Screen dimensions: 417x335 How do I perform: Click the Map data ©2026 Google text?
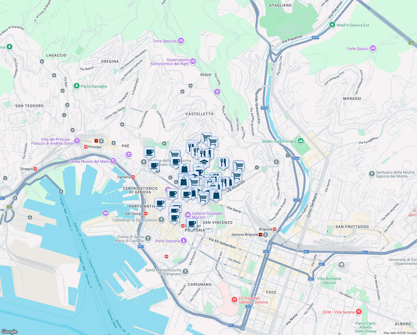pyautogui.click(x=400, y=333)
